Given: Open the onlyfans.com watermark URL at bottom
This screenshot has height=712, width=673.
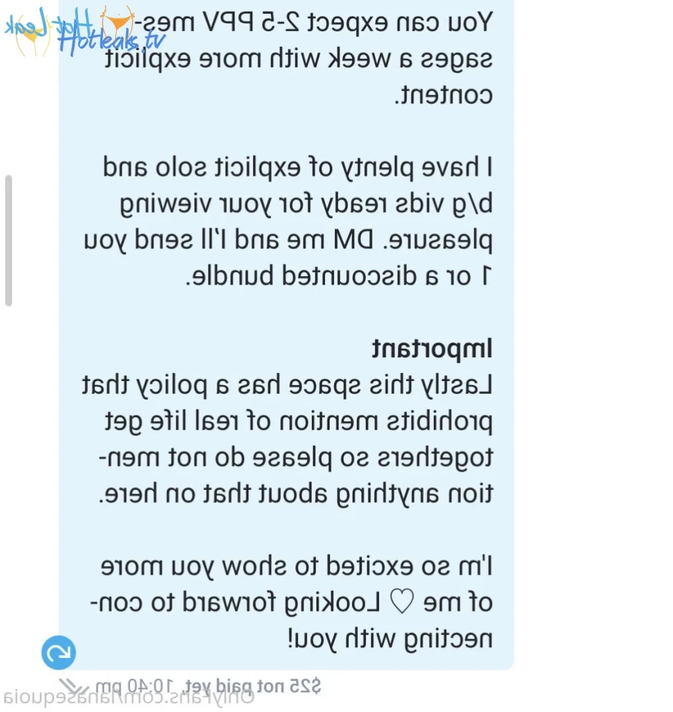Looking at the screenshot, I should click(127, 699).
